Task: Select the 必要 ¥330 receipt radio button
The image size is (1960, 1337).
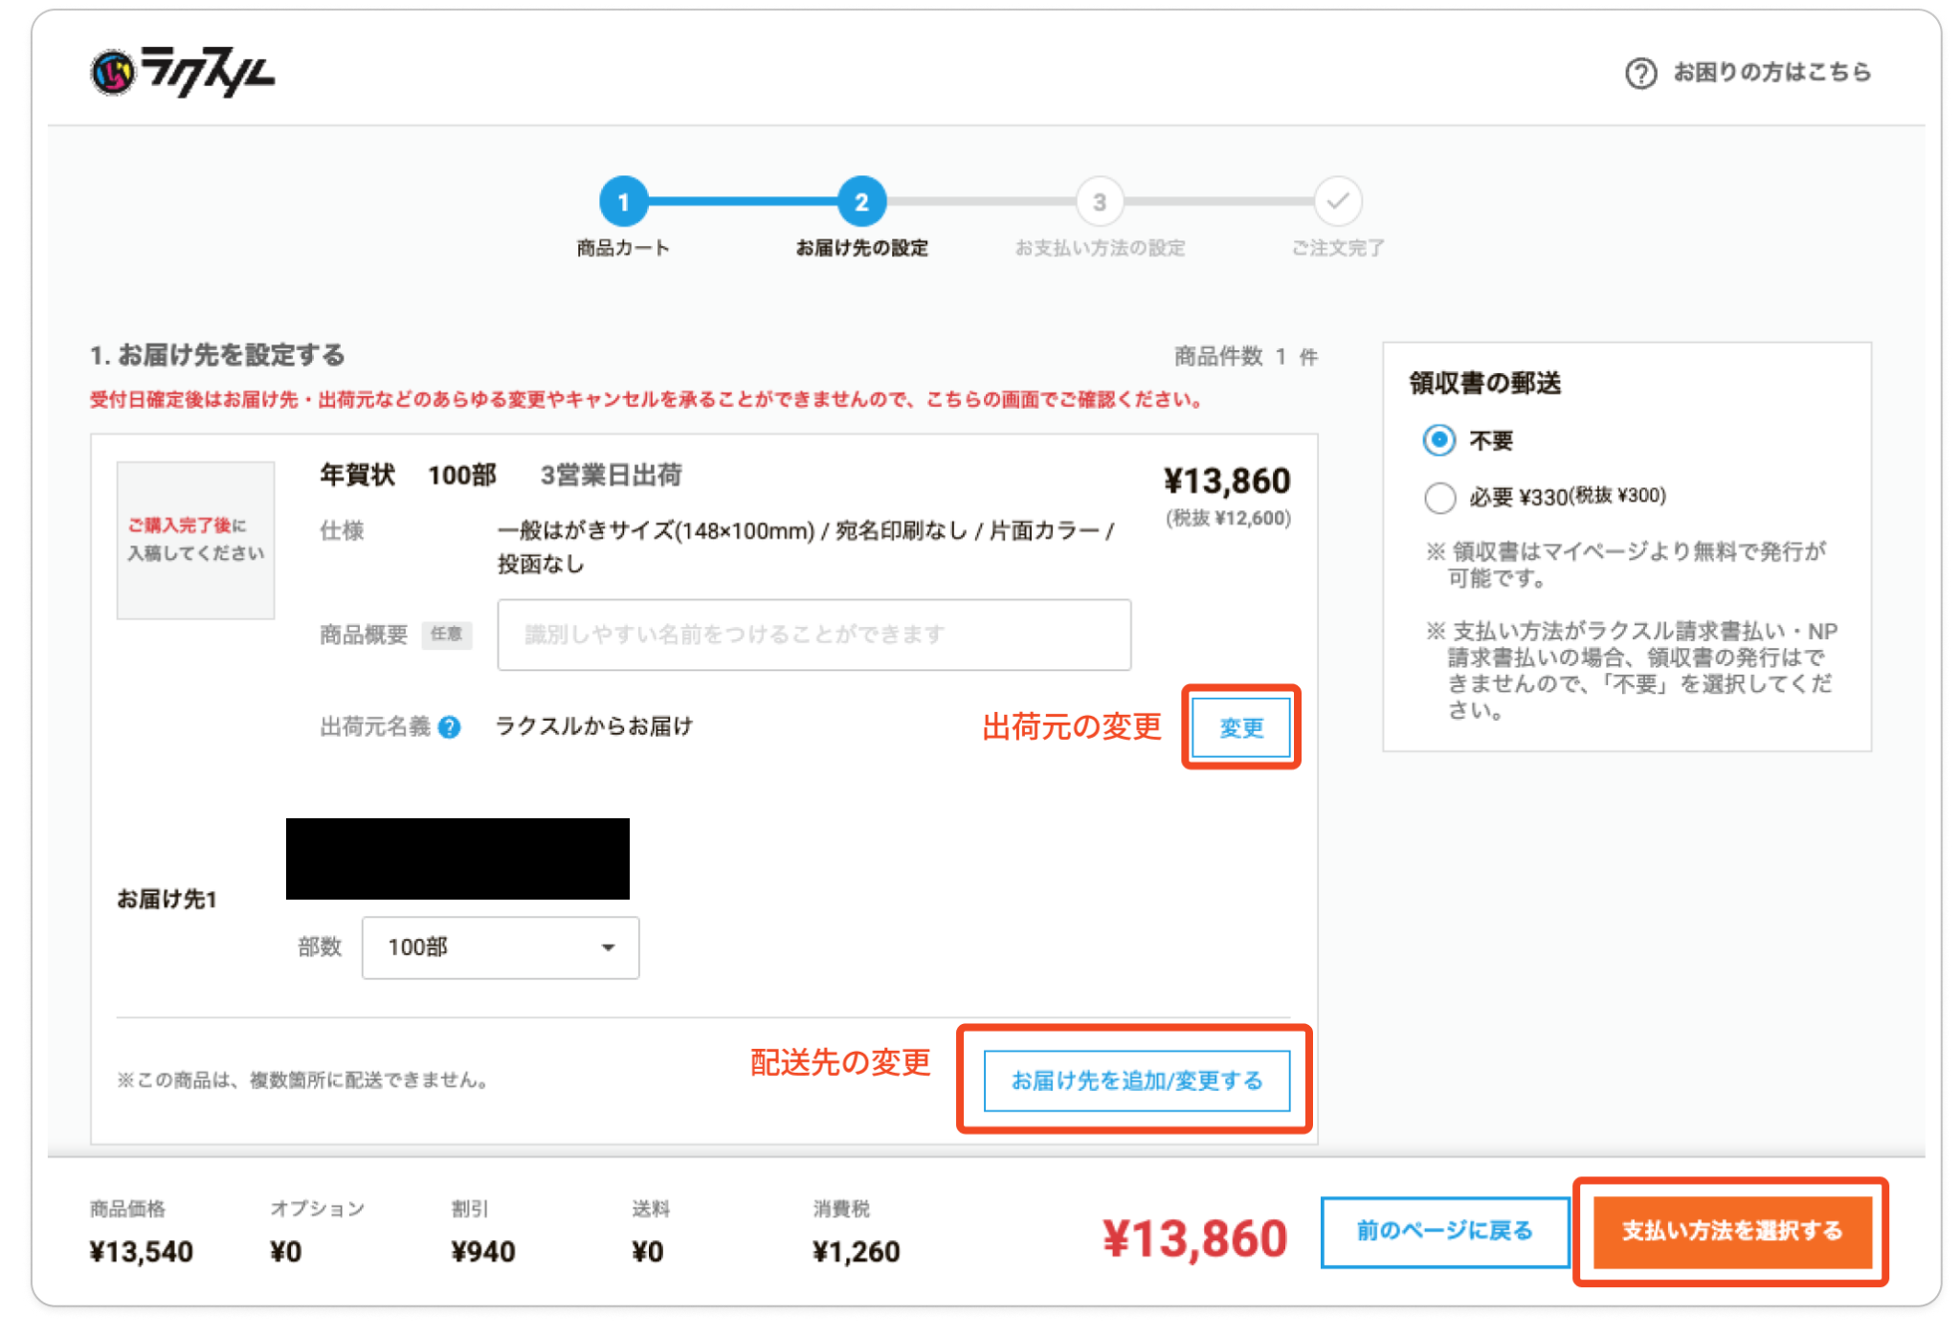Action: [1438, 497]
